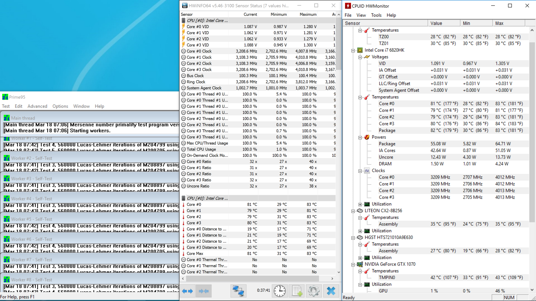
Task: Collapse Intel Core i7 6820HK tree node
Action: 353,50
